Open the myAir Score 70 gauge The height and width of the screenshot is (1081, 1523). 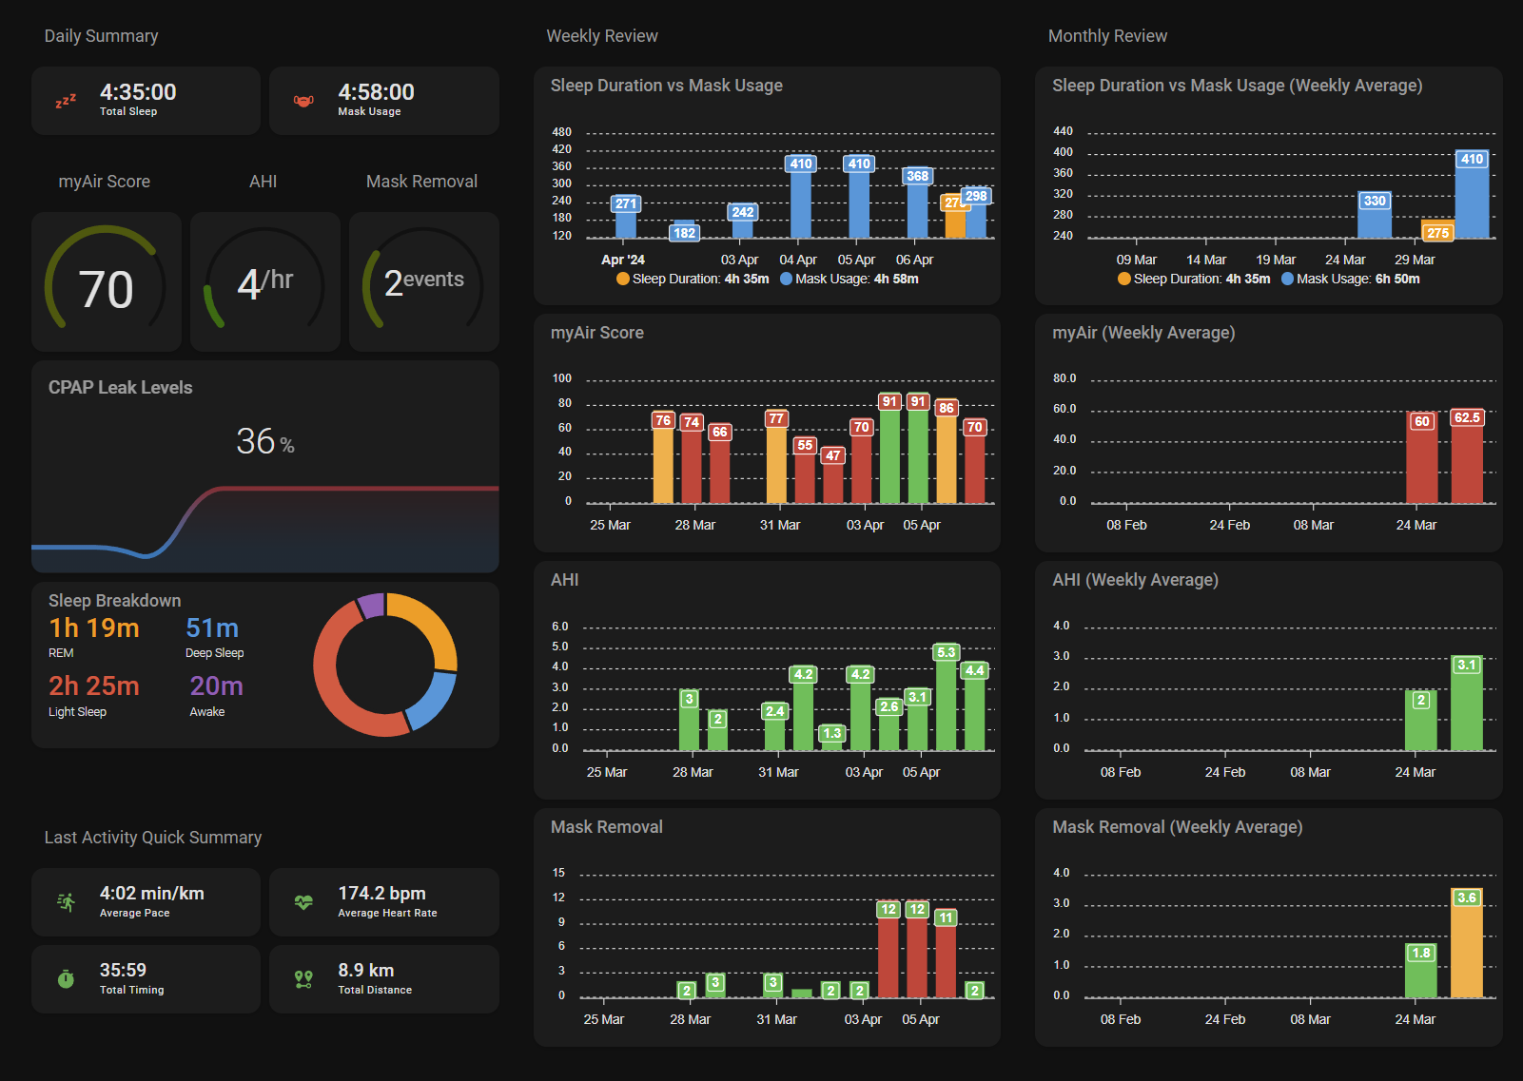pyautogui.click(x=106, y=282)
